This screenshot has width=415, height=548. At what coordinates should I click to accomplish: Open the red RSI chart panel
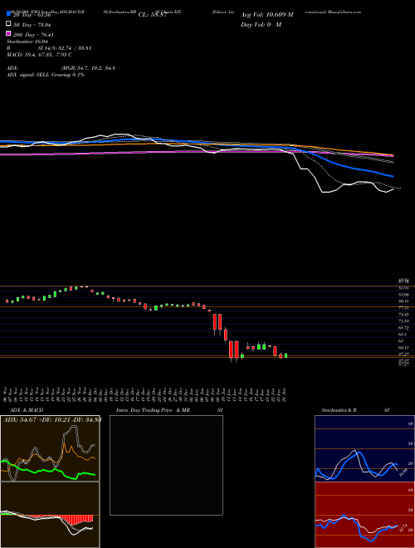(x=364, y=515)
